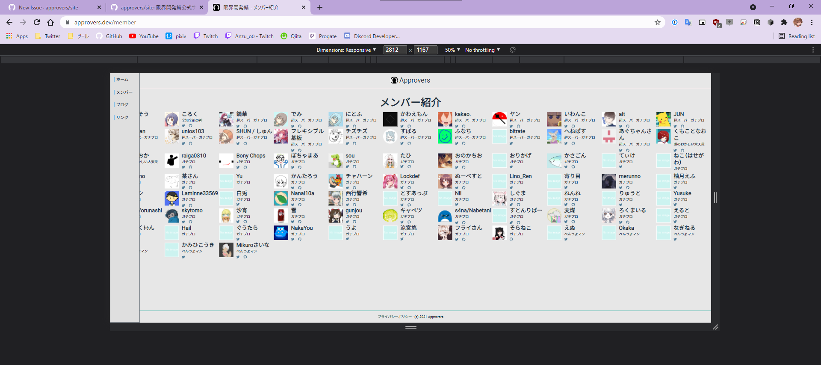The height and width of the screenshot is (365, 821).
Task: Open Chrome three-dot menu
Action: coord(812,22)
